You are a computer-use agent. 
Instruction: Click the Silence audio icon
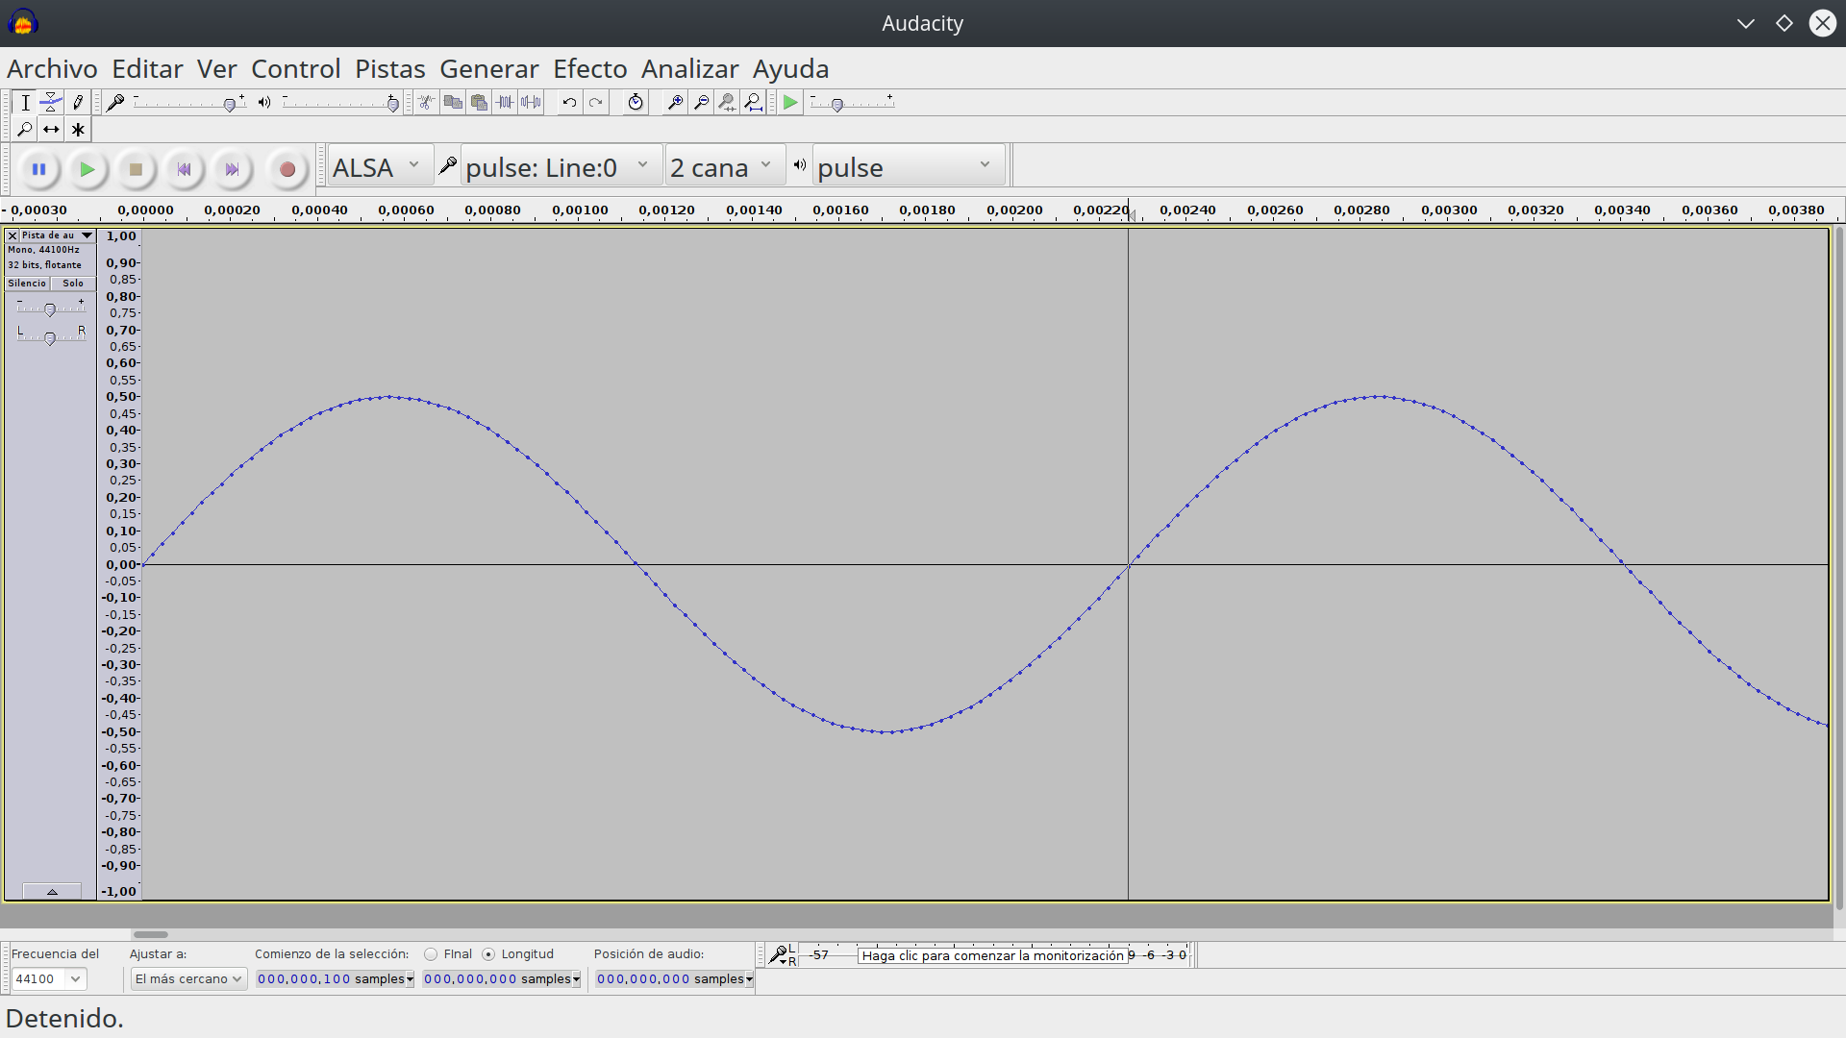click(531, 103)
